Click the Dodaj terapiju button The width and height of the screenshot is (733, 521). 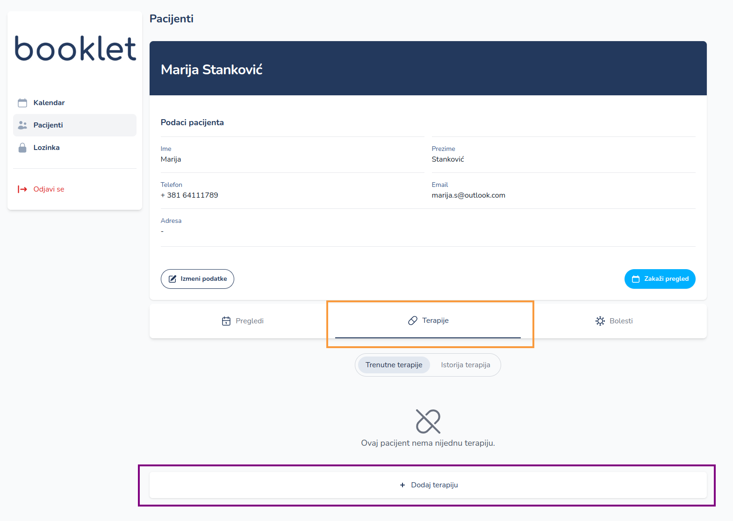[x=428, y=485]
